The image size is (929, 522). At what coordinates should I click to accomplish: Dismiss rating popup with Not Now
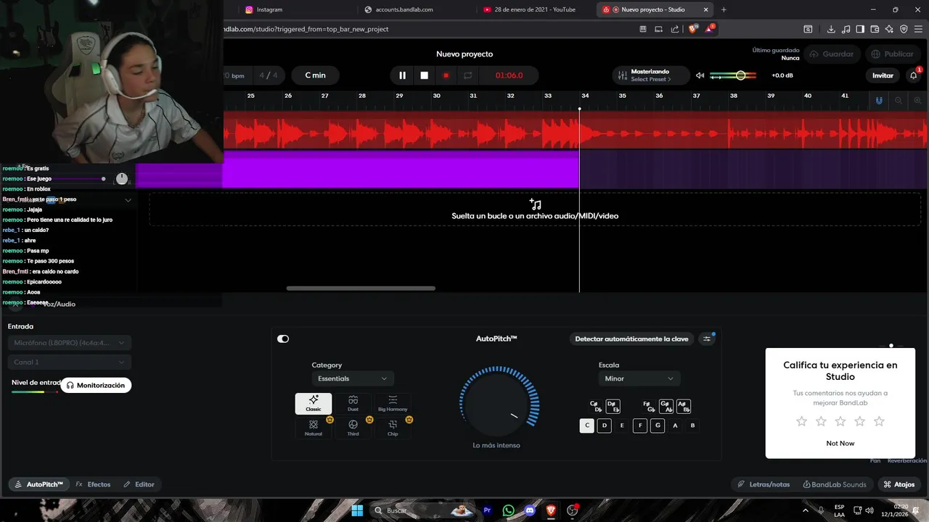click(840, 443)
